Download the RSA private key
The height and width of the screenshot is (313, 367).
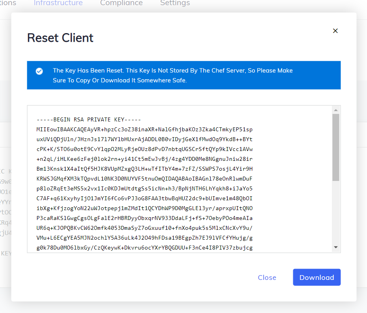click(x=316, y=277)
